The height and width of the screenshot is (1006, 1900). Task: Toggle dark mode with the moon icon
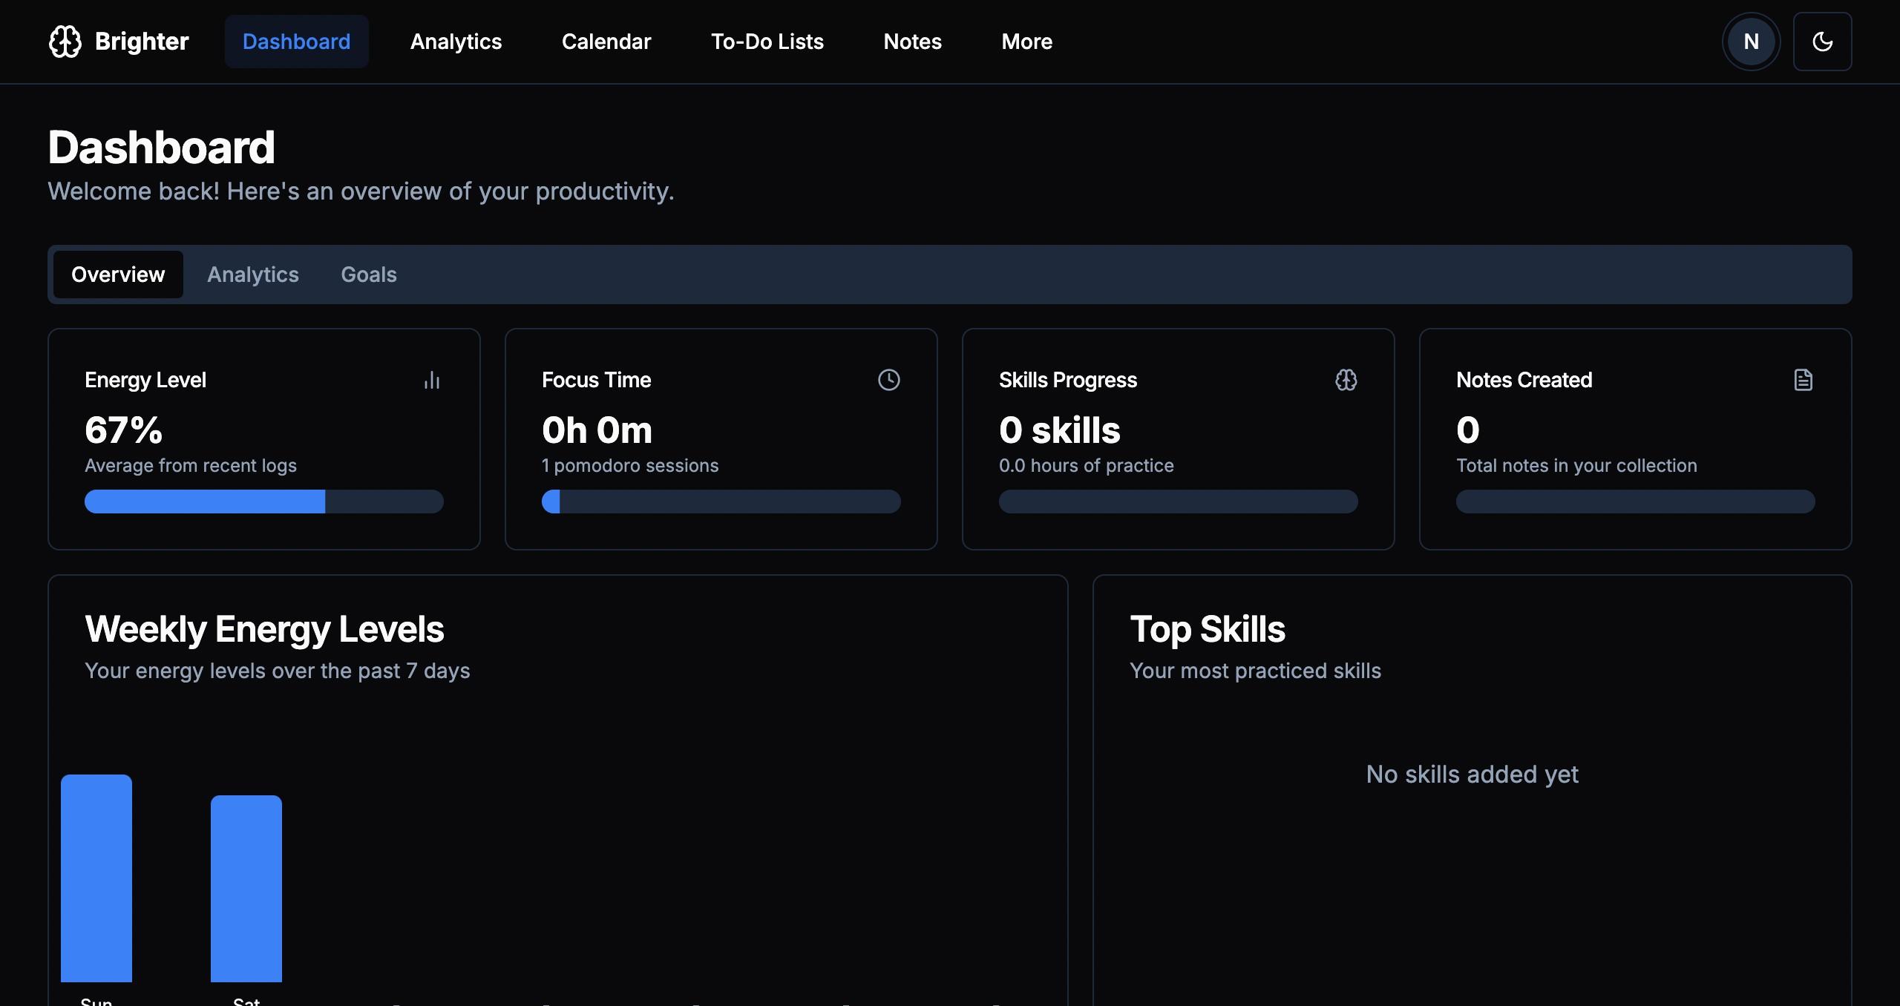pyautogui.click(x=1822, y=42)
